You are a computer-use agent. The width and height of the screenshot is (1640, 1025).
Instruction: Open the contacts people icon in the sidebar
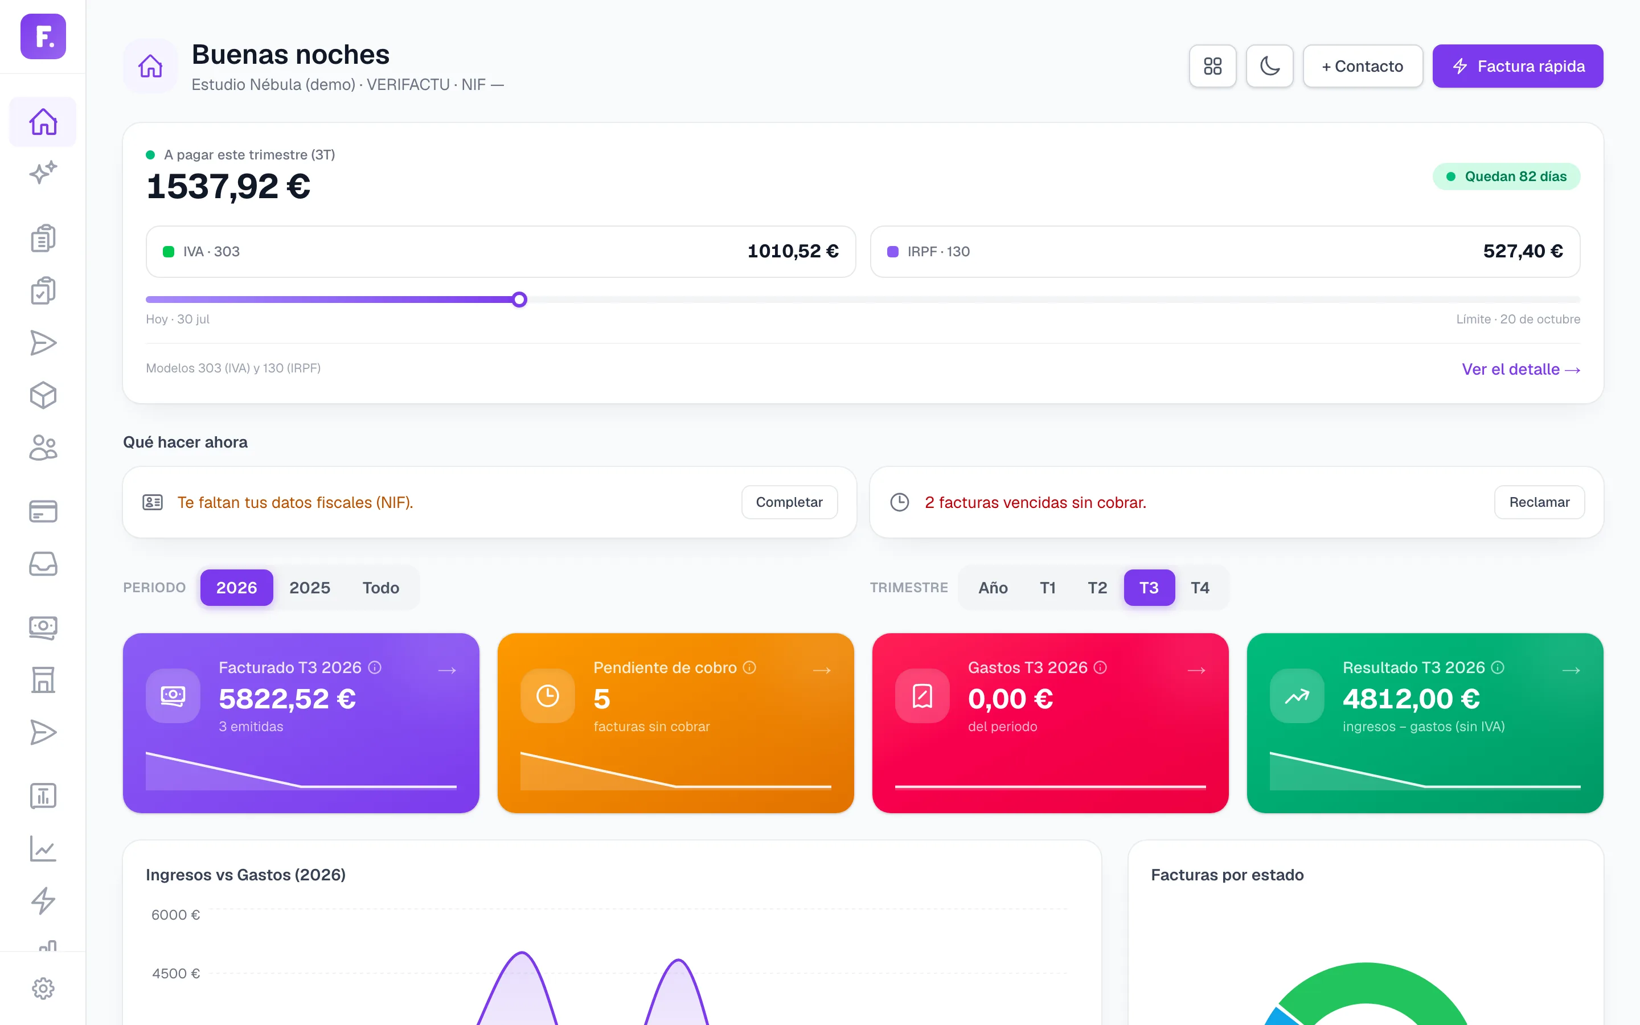pyautogui.click(x=43, y=448)
